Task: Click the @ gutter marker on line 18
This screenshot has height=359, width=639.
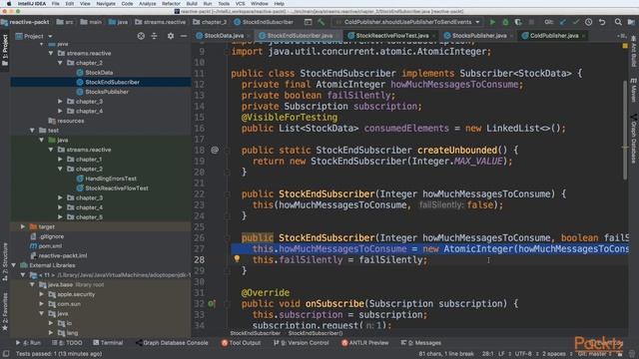Action: click(x=215, y=151)
